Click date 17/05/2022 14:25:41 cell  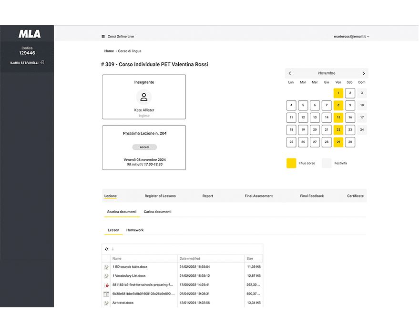click(194, 285)
